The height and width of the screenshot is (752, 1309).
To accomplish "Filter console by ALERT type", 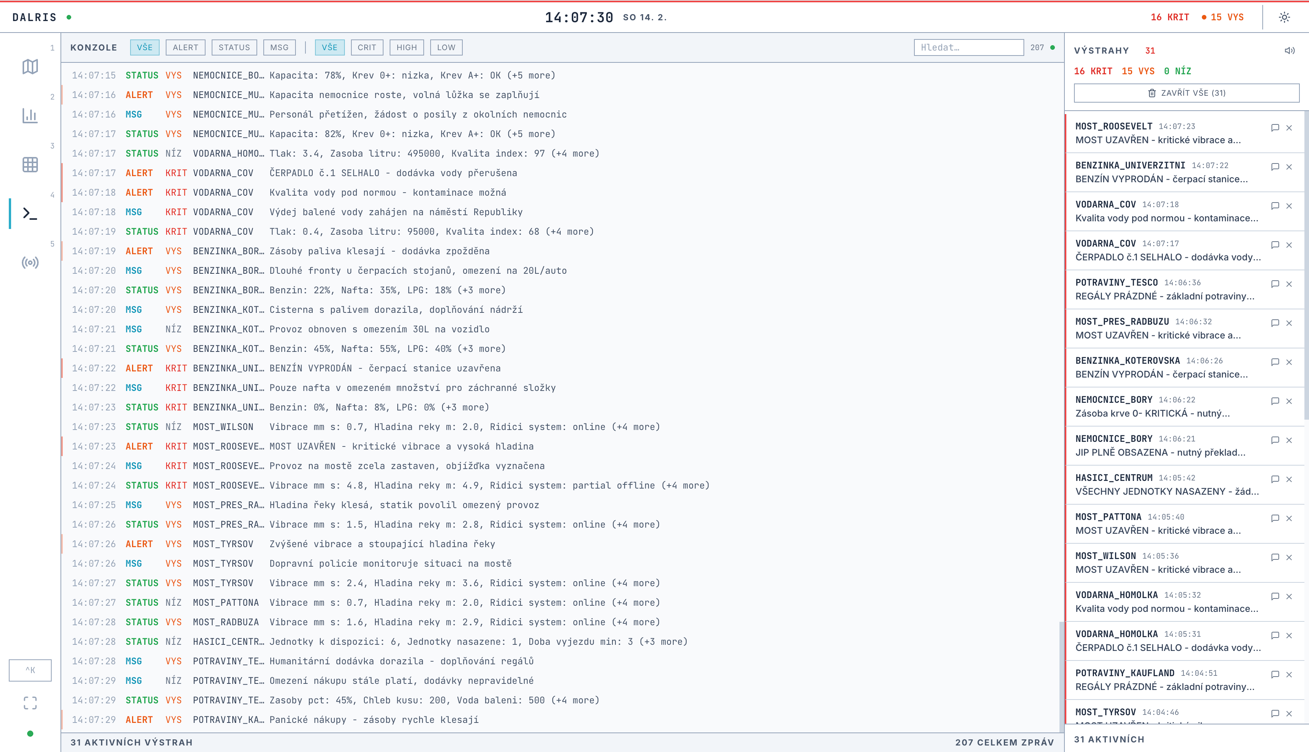I will (185, 47).
